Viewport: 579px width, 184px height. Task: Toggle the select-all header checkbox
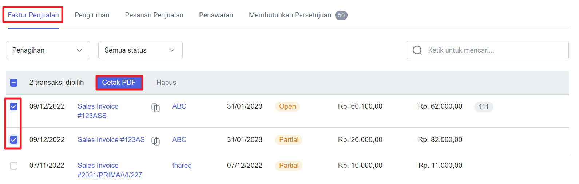click(13, 83)
